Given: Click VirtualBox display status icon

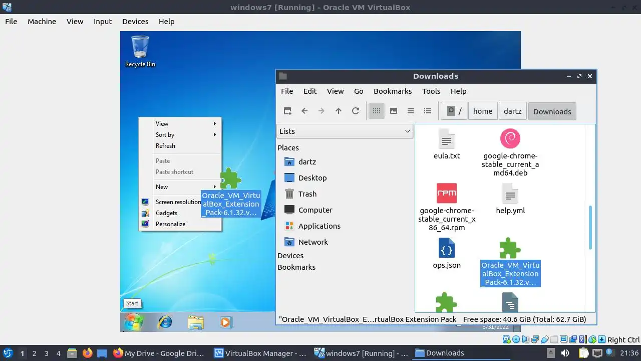Looking at the screenshot, I should [563, 339].
